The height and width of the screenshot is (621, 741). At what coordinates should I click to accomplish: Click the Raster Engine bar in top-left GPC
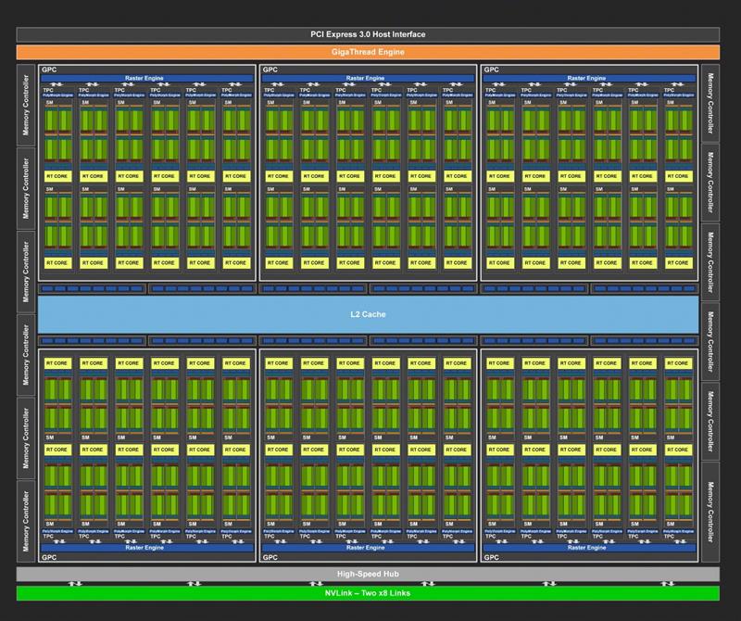pyautogui.click(x=146, y=79)
